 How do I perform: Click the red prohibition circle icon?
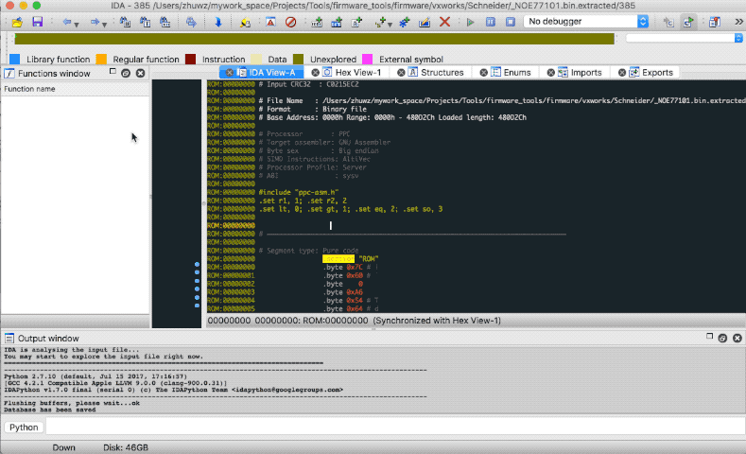point(290,22)
